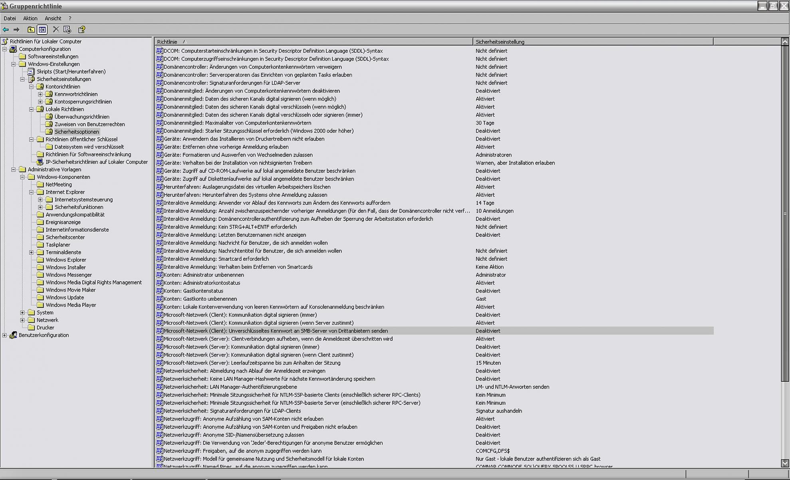Click the Export list toolbar icon

[67, 30]
